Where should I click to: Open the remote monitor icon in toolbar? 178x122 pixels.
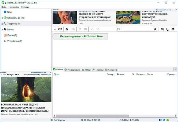(168, 29)
